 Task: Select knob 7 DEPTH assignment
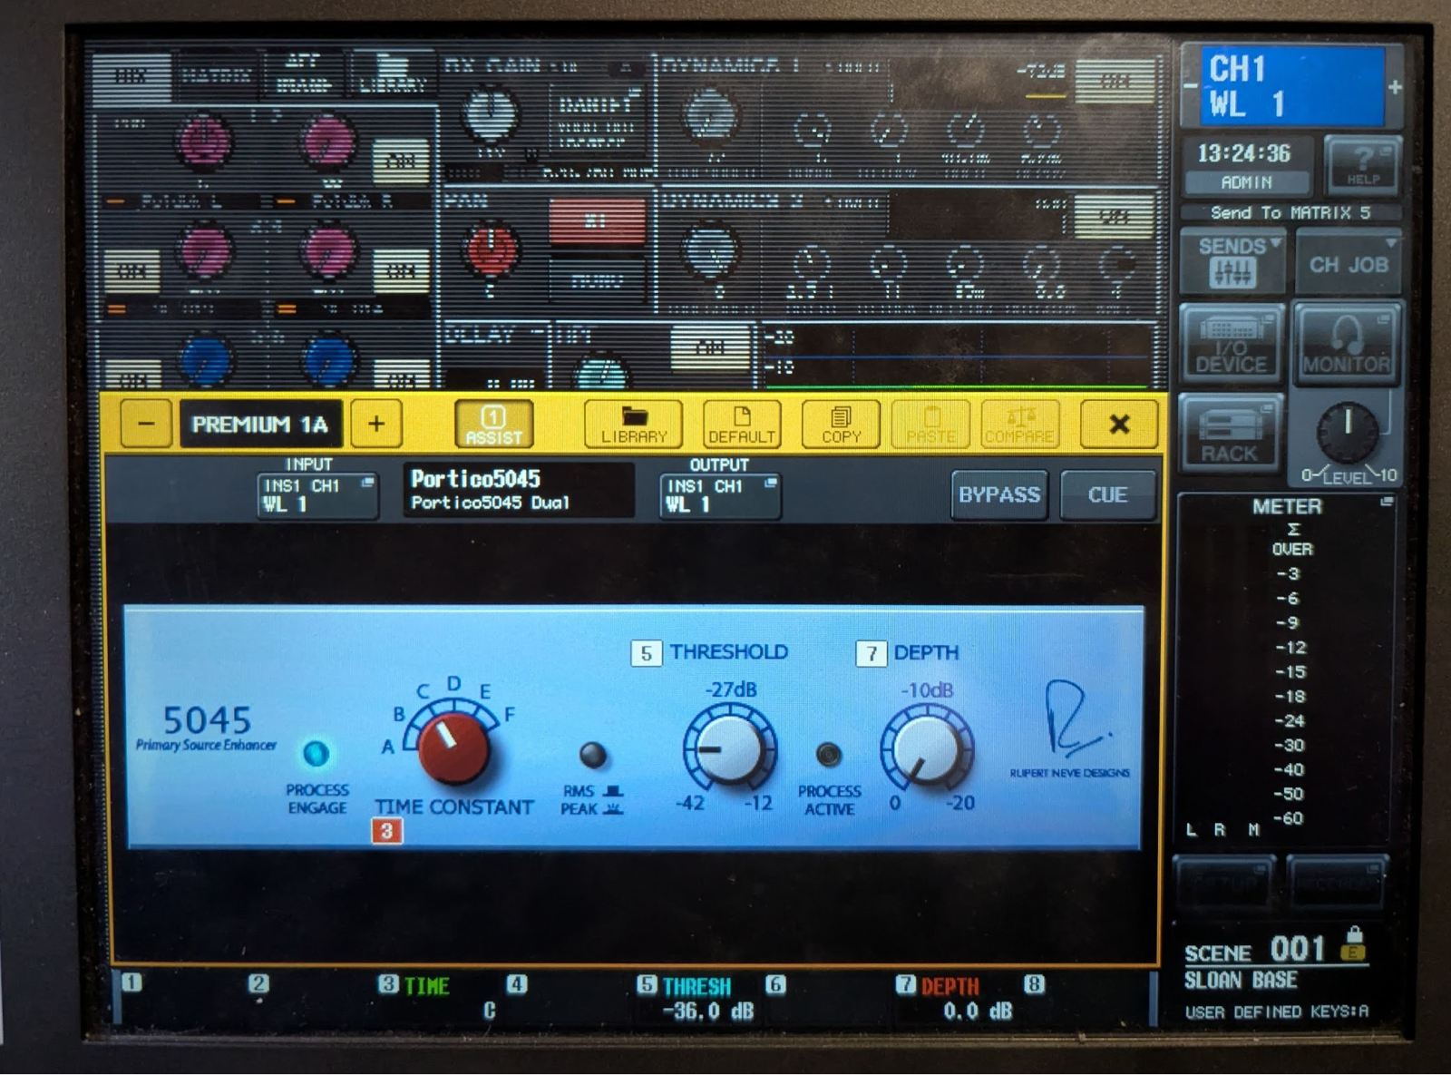click(x=939, y=986)
